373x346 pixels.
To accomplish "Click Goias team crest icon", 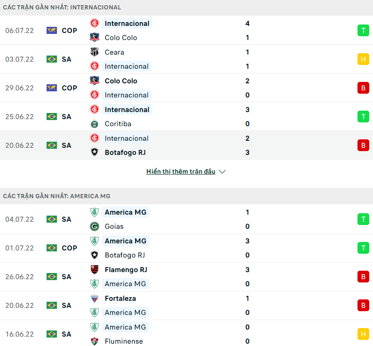I will click(x=95, y=226).
